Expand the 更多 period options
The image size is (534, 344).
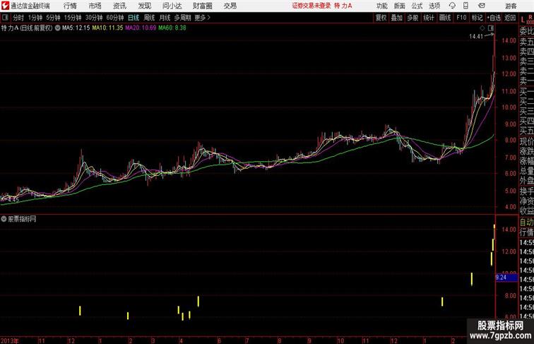(x=202, y=18)
